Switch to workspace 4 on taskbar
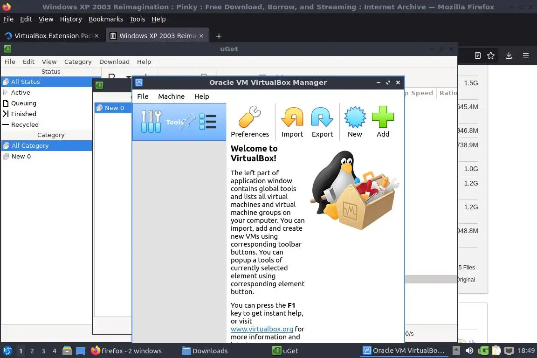537x358 pixels. 55,351
